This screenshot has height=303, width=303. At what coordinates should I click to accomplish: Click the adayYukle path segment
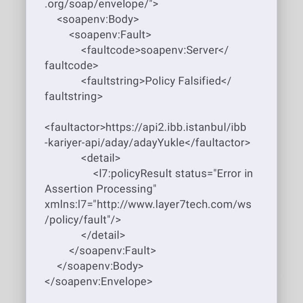(159, 143)
